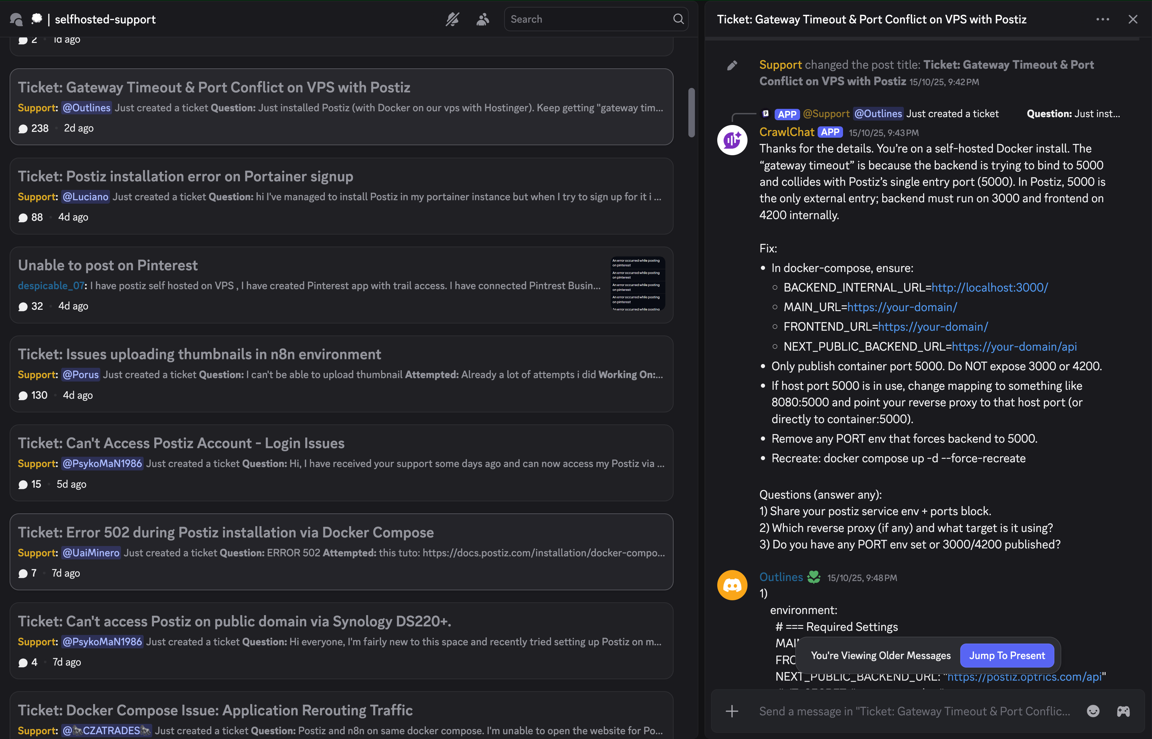Open the game controller apps icon
Screen dimensions: 1152x739
1123,711
